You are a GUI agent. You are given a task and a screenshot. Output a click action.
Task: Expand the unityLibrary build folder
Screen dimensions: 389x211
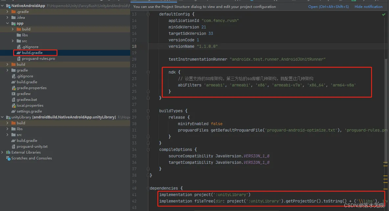point(8,123)
